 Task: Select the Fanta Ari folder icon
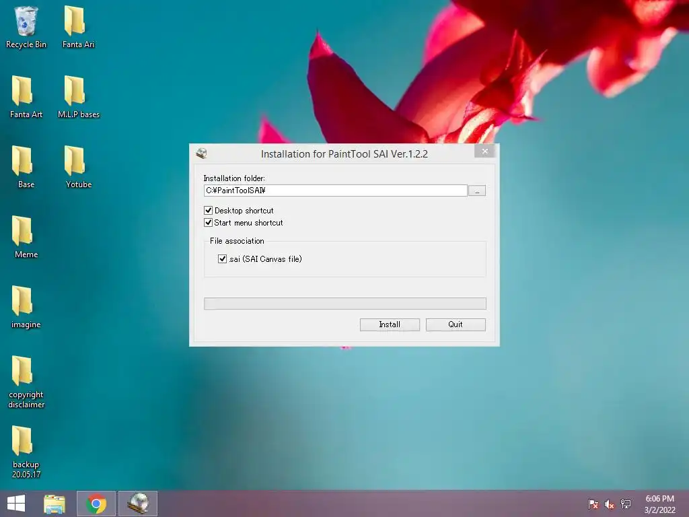coord(78,27)
